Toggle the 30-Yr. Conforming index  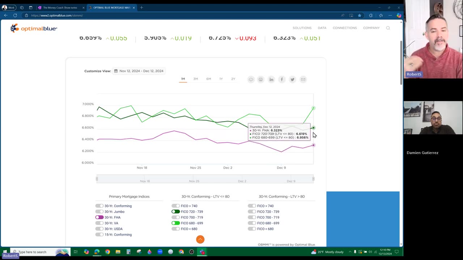pos(99,206)
